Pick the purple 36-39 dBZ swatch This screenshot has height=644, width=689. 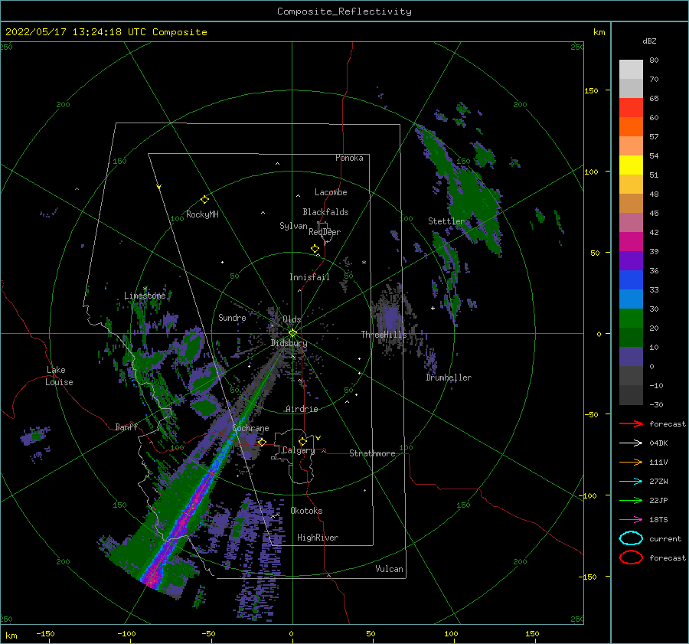(x=631, y=261)
